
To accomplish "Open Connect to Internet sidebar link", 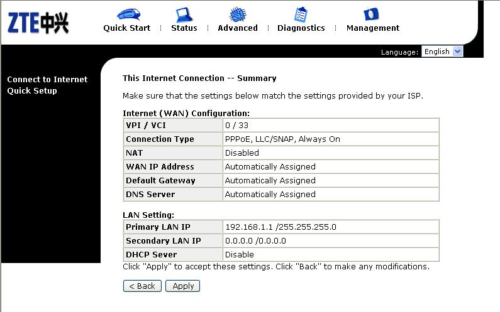I will (47, 79).
